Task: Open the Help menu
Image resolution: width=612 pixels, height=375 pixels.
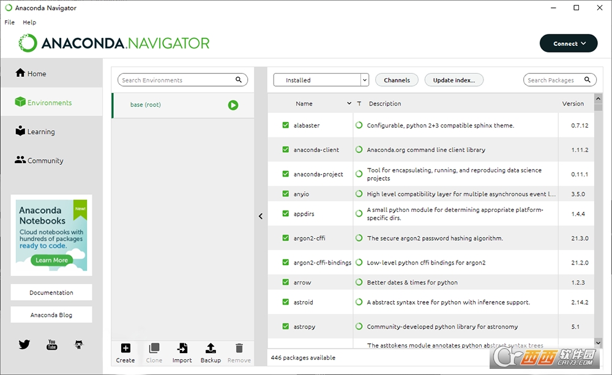Action: pyautogui.click(x=29, y=22)
